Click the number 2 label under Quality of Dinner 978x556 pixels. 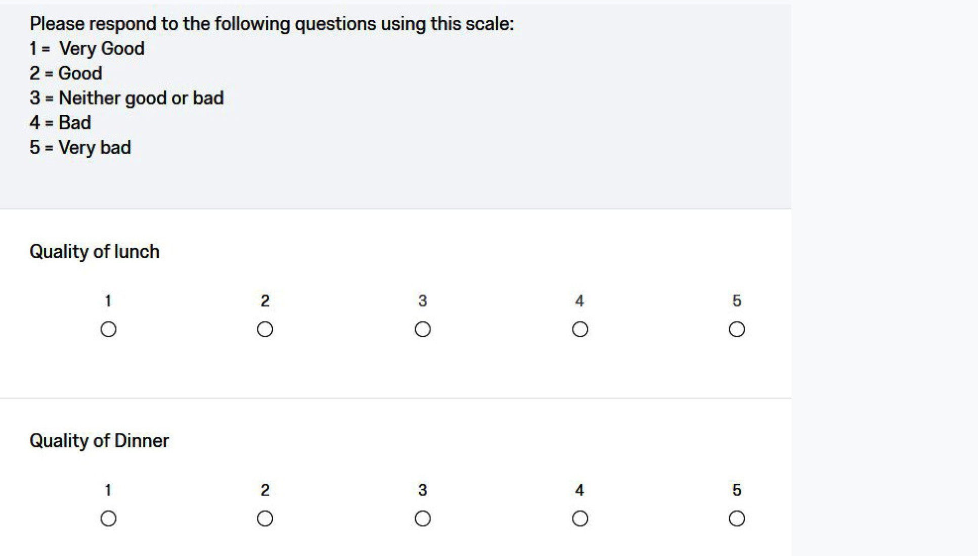(x=265, y=490)
